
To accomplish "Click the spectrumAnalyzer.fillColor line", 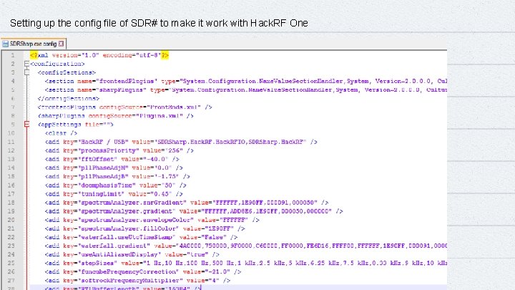I will click(x=144, y=228).
